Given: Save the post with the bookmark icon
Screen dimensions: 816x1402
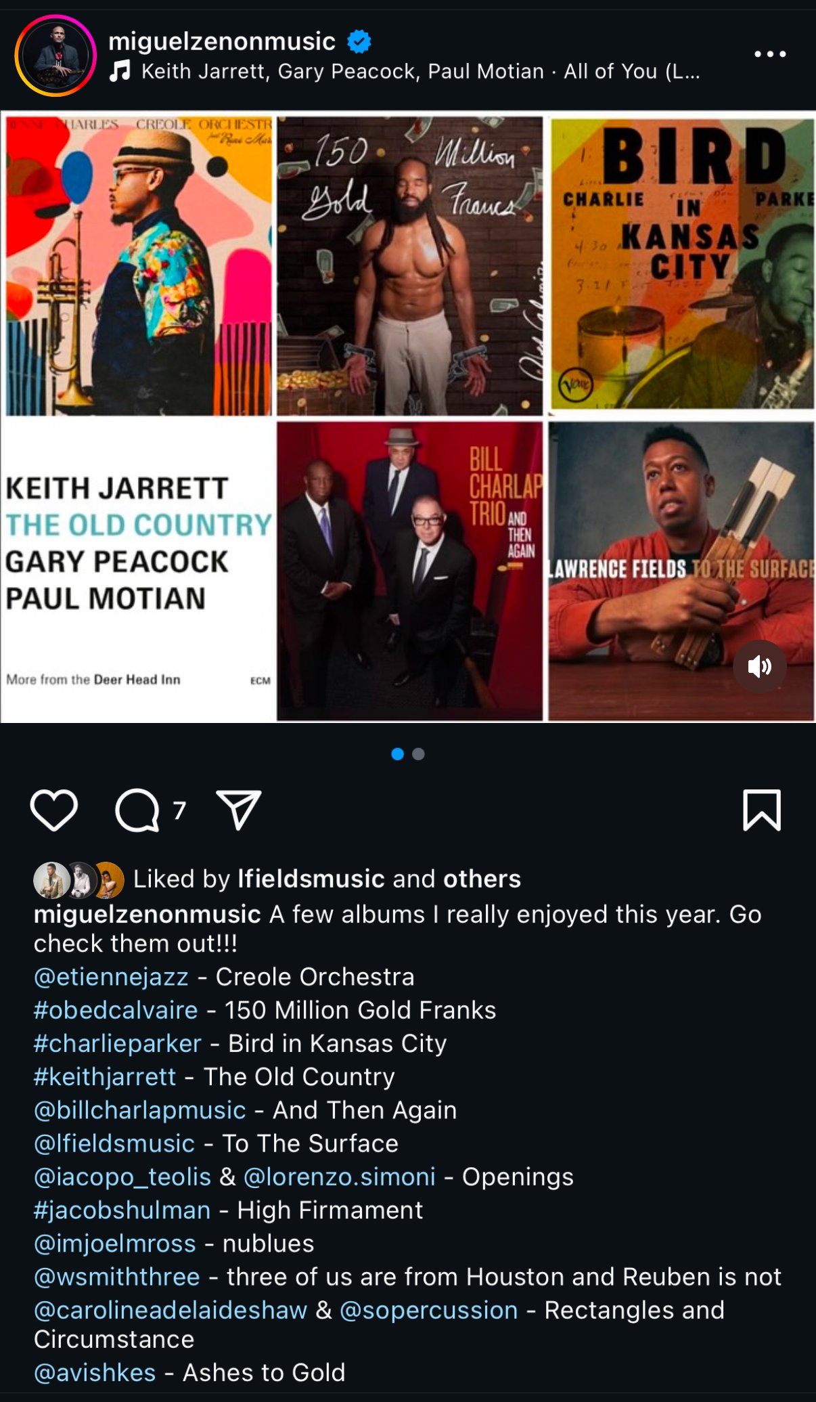Looking at the screenshot, I should point(762,810).
